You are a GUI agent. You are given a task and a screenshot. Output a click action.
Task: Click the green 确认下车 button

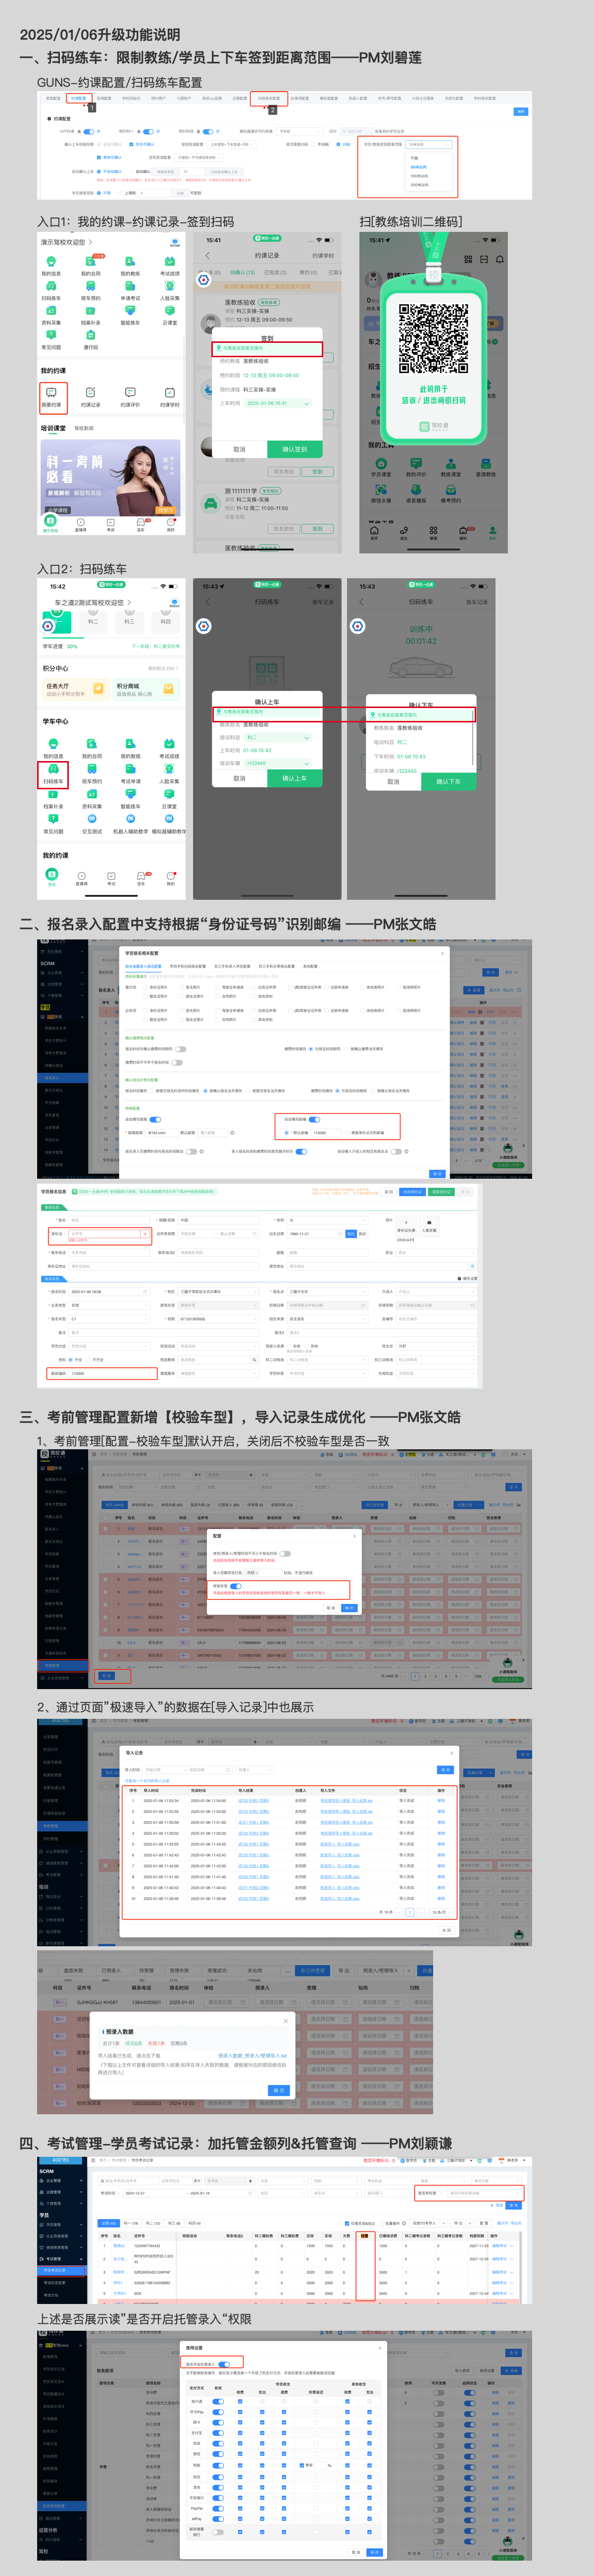448,782
